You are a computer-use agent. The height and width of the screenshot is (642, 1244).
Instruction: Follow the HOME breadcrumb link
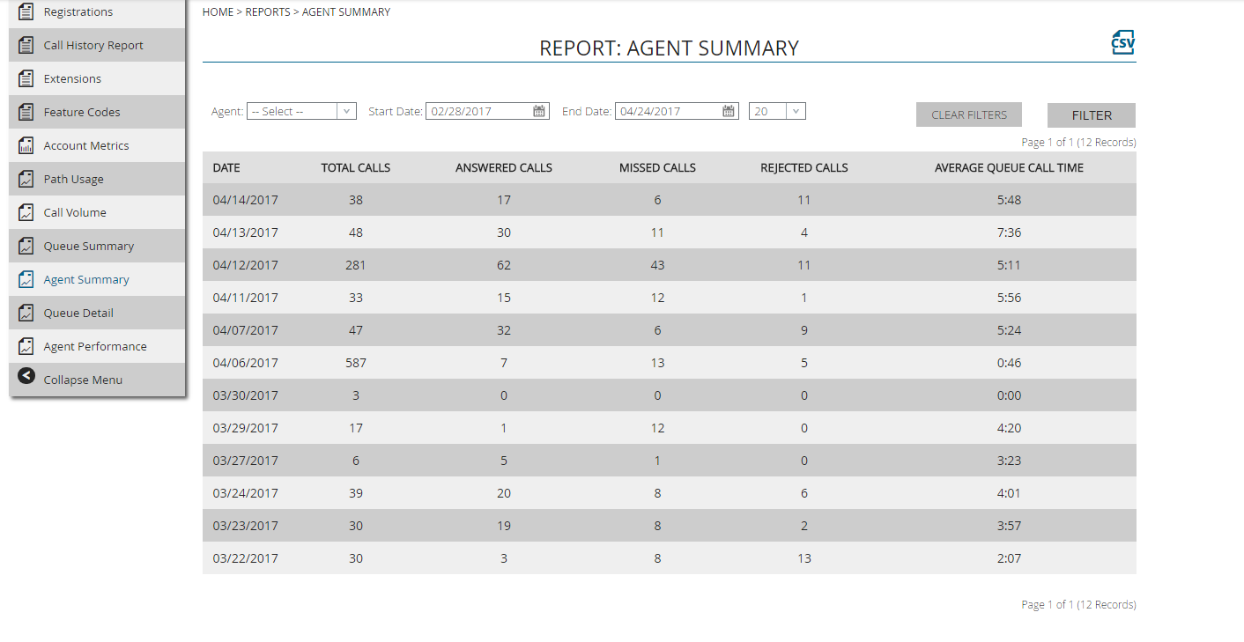(x=218, y=12)
